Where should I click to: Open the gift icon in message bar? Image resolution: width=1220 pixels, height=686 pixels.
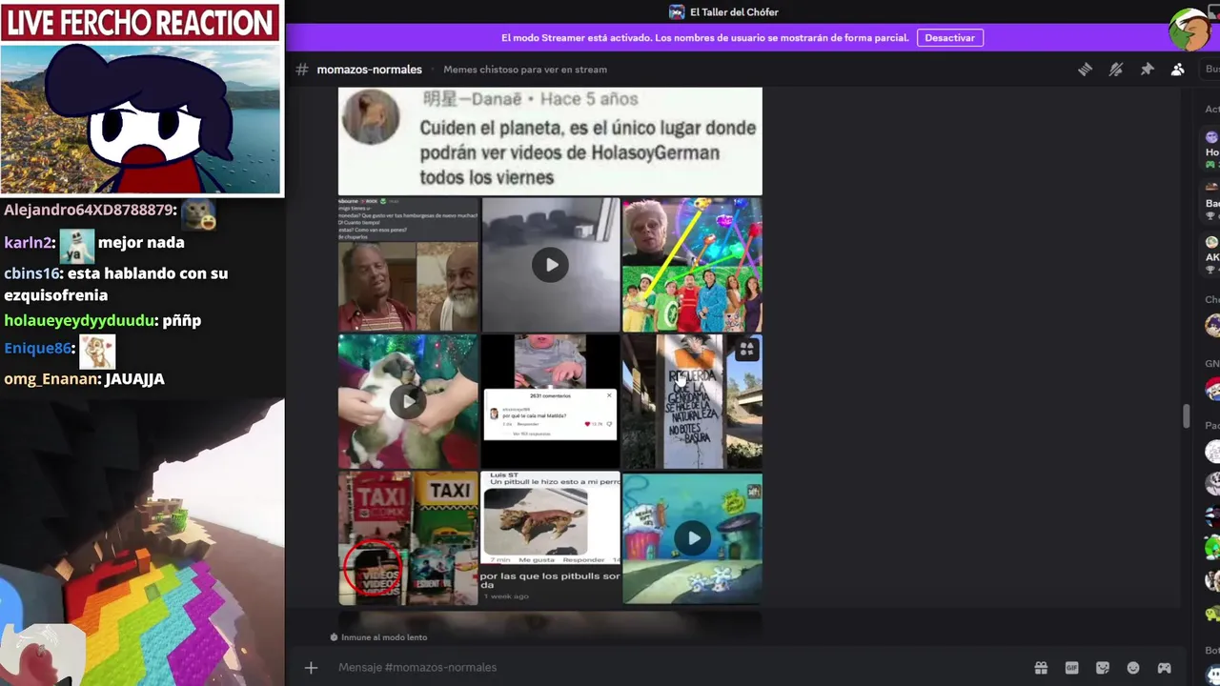pos(1041,668)
